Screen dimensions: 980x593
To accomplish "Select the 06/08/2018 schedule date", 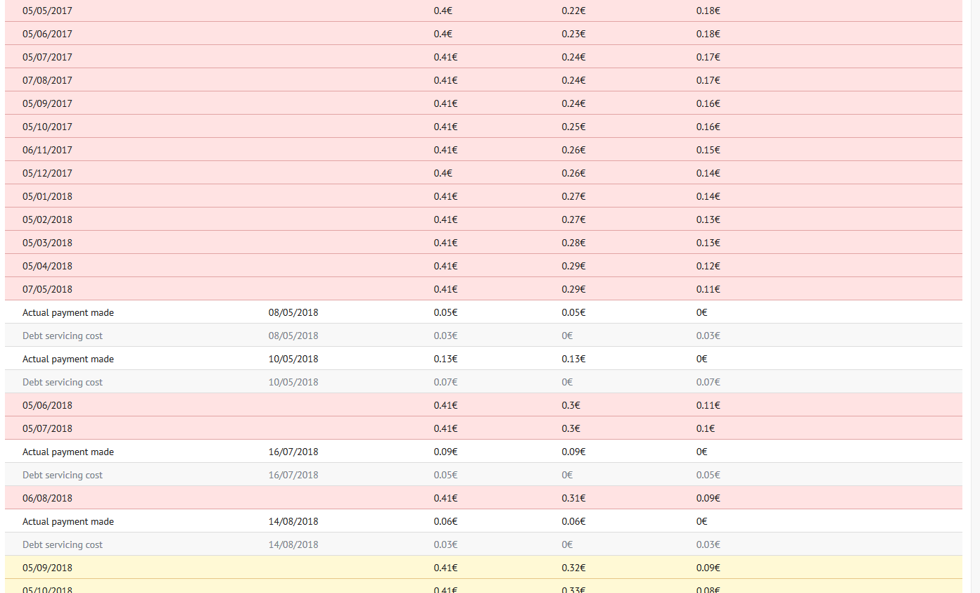I will [47, 498].
